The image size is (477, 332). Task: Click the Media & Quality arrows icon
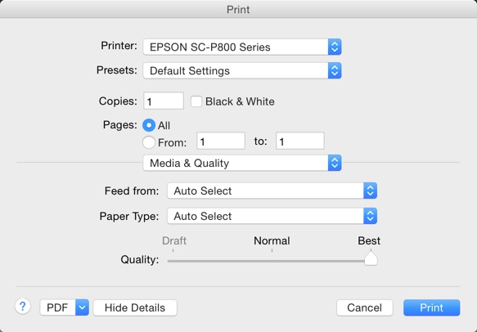coord(335,163)
